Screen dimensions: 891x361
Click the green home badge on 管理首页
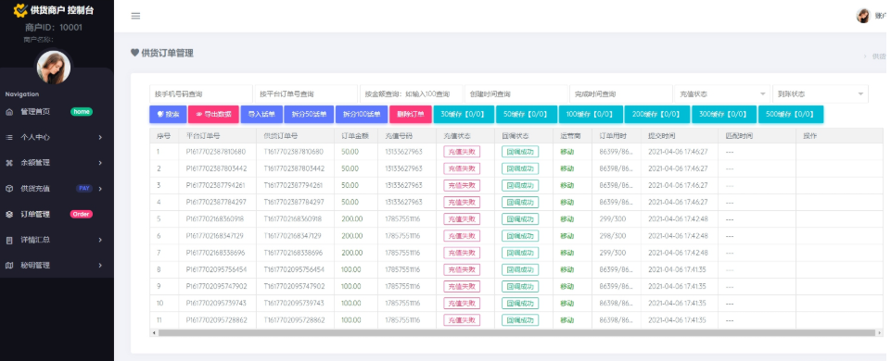pyautogui.click(x=82, y=112)
